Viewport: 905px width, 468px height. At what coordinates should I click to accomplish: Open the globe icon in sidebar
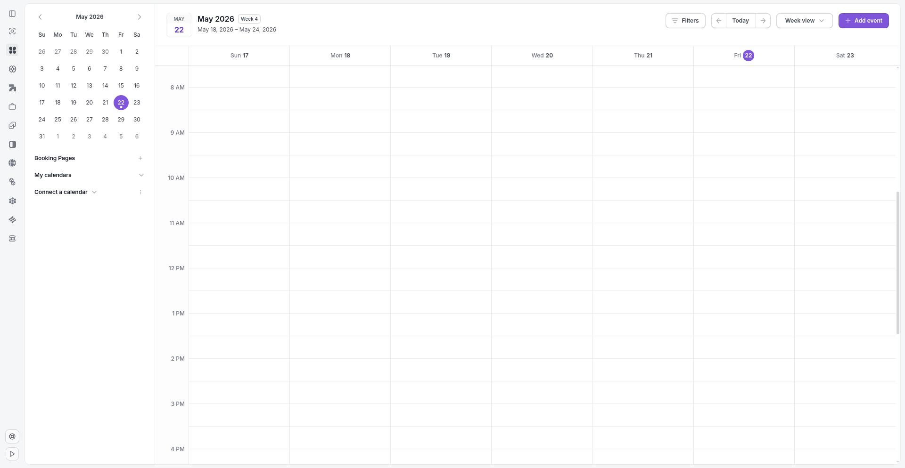(x=12, y=163)
